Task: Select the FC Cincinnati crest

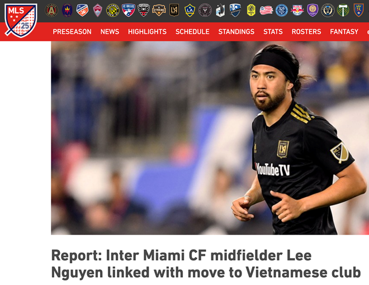Action: pyautogui.click(x=82, y=11)
